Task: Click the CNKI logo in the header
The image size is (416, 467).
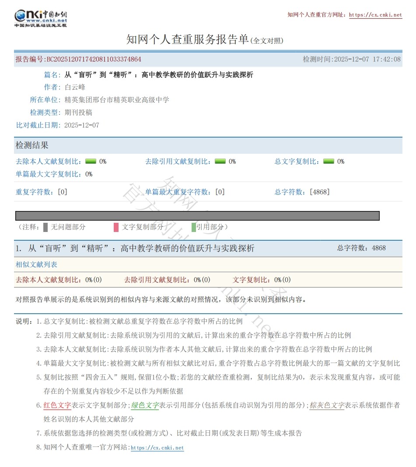Action: click(x=40, y=18)
